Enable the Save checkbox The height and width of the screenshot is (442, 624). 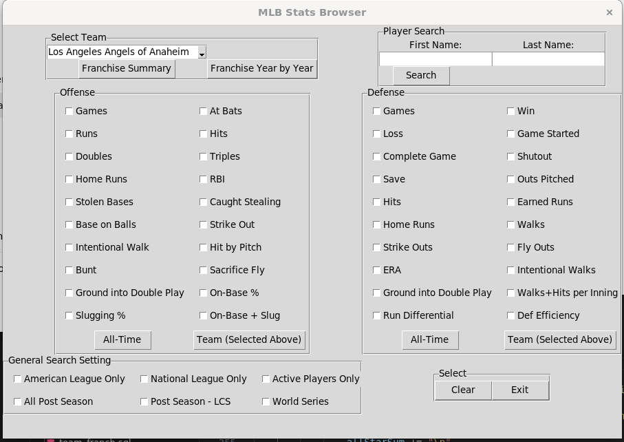click(x=376, y=179)
